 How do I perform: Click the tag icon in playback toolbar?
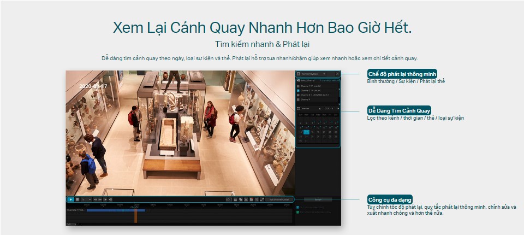(241, 199)
